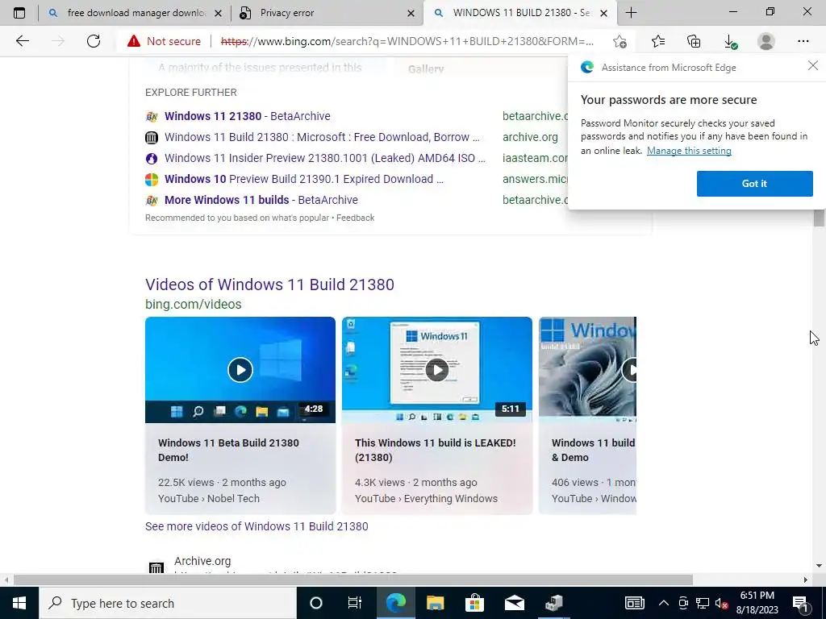The image size is (826, 619).
Task: Click the vertical scrollbar down arrow
Action: 819,567
